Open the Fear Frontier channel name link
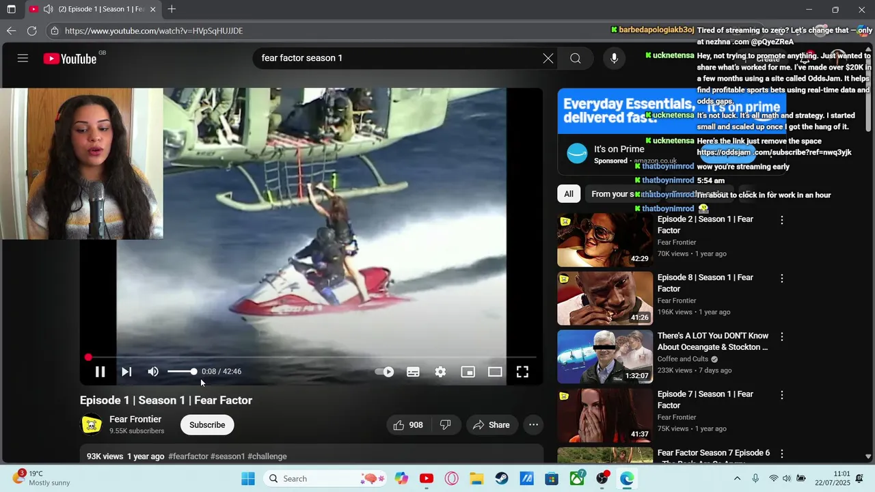This screenshot has width=875, height=492. coord(135,420)
